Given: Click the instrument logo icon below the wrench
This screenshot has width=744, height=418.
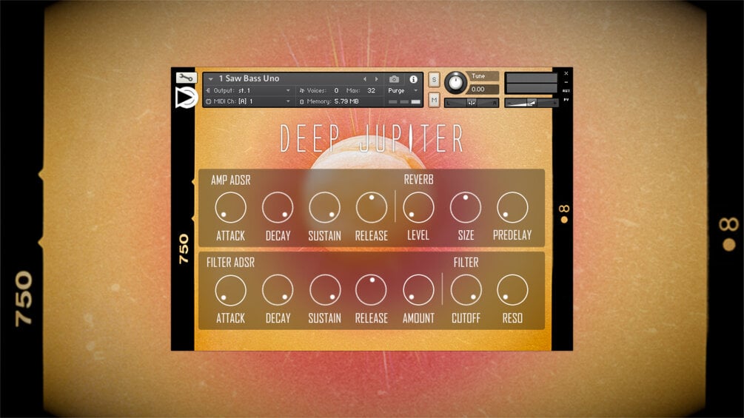Looking at the screenshot, I should point(186,98).
